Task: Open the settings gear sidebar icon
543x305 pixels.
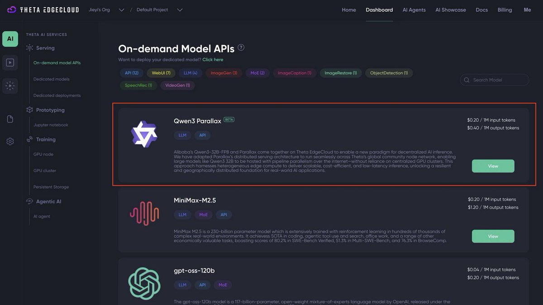Action: 10,141
